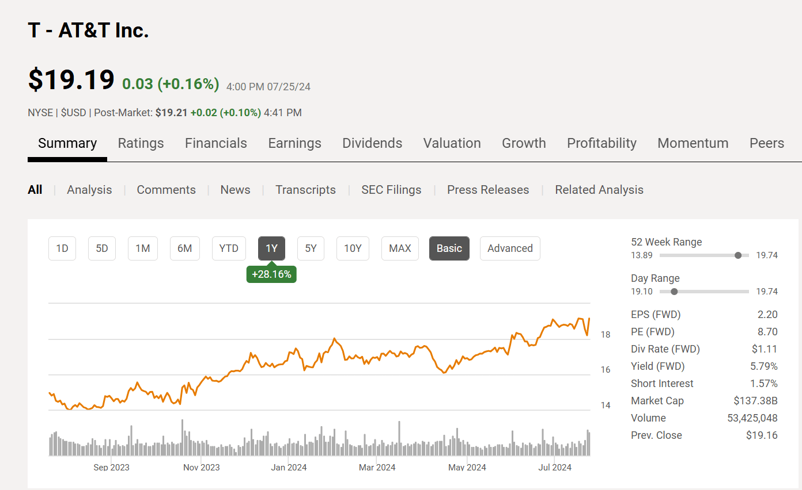Show the News filter
This screenshot has width=802, height=490.
pos(235,190)
